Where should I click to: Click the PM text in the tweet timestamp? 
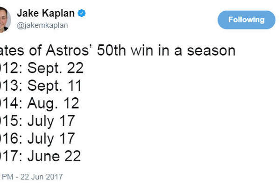7,177
